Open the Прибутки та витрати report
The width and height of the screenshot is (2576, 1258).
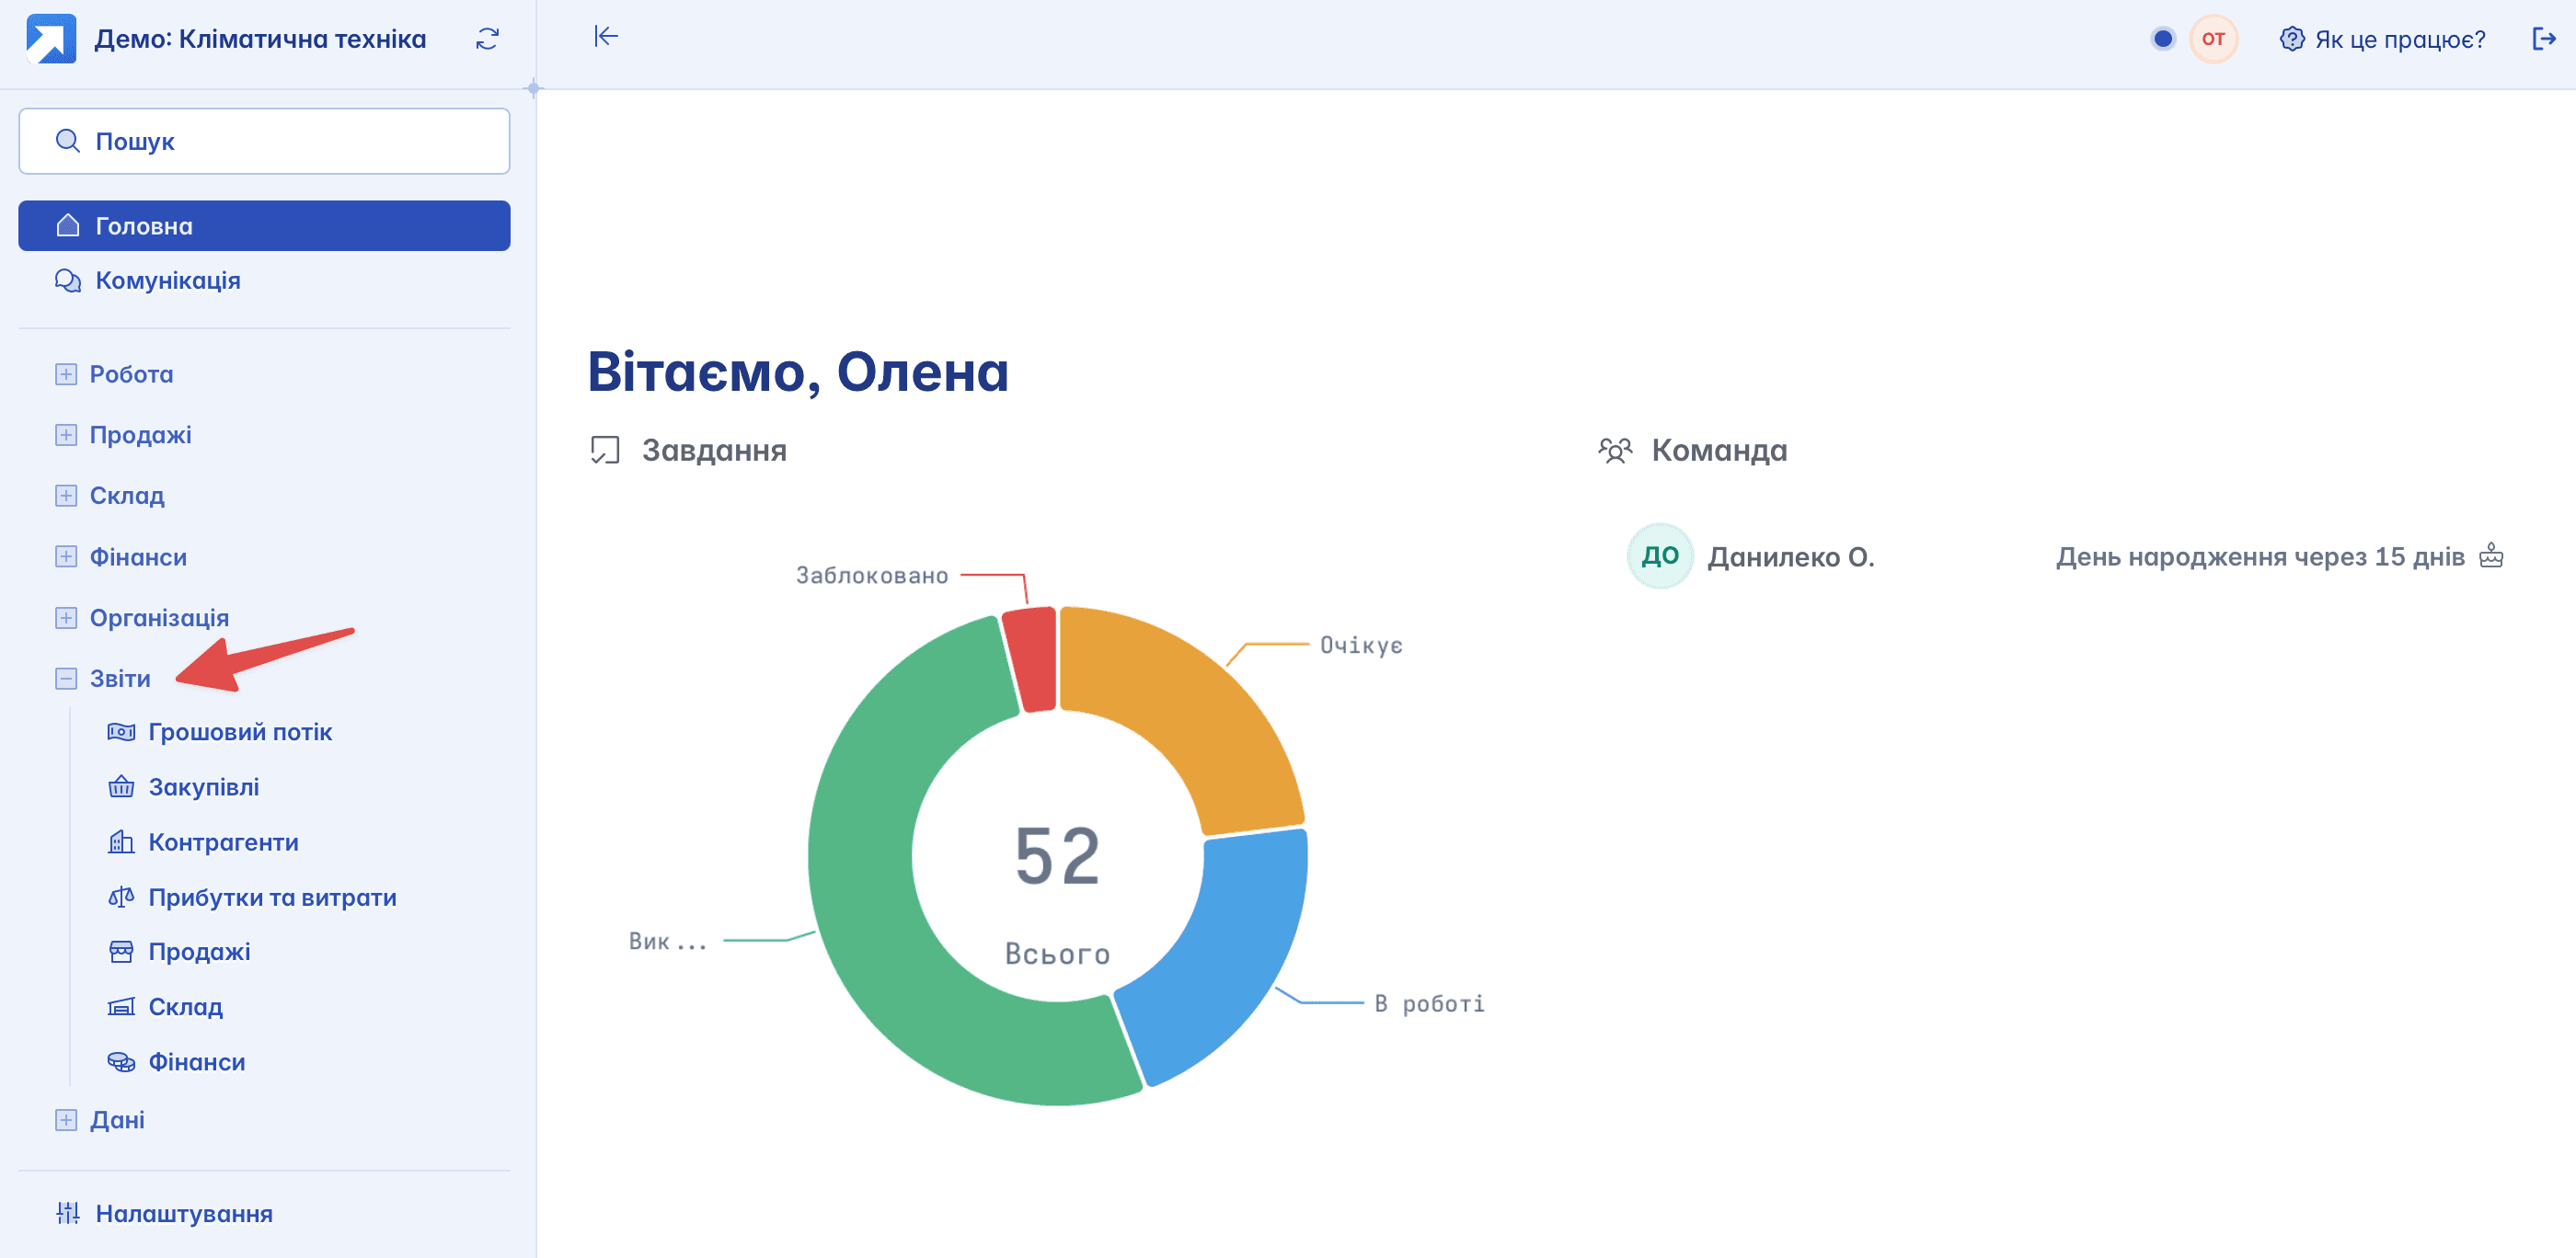click(272, 898)
